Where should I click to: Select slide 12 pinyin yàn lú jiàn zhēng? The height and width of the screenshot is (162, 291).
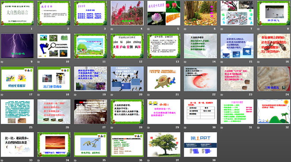pos(127,46)
